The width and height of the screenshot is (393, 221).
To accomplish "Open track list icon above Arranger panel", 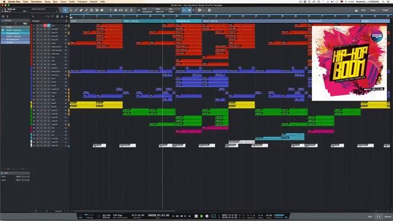I will (x=3, y=17).
